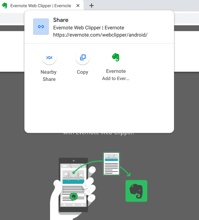The width and height of the screenshot is (199, 220).
Task: Click the 'Add to Ever...' label
Action: [x=116, y=78]
